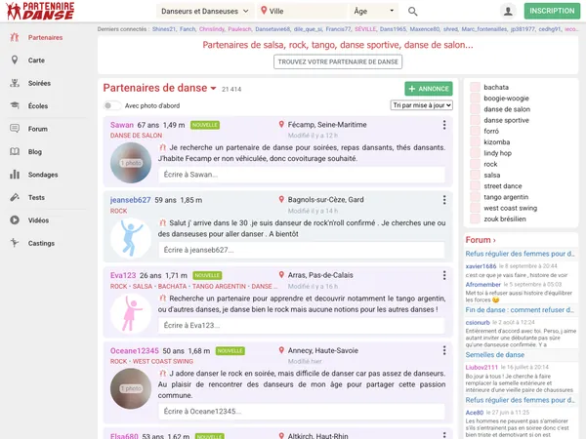Open options menu for Sawan's listing
586x439 pixels.
pos(444,125)
